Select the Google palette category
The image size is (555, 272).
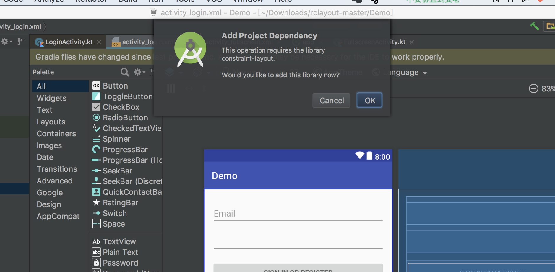pos(60,192)
